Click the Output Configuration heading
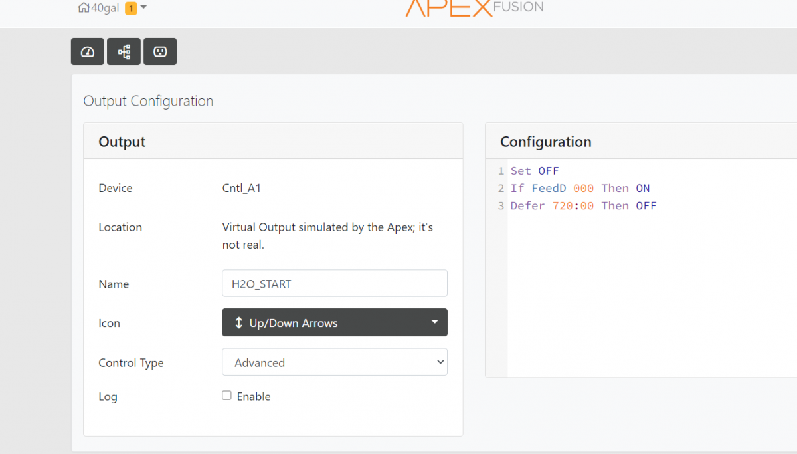 (148, 101)
